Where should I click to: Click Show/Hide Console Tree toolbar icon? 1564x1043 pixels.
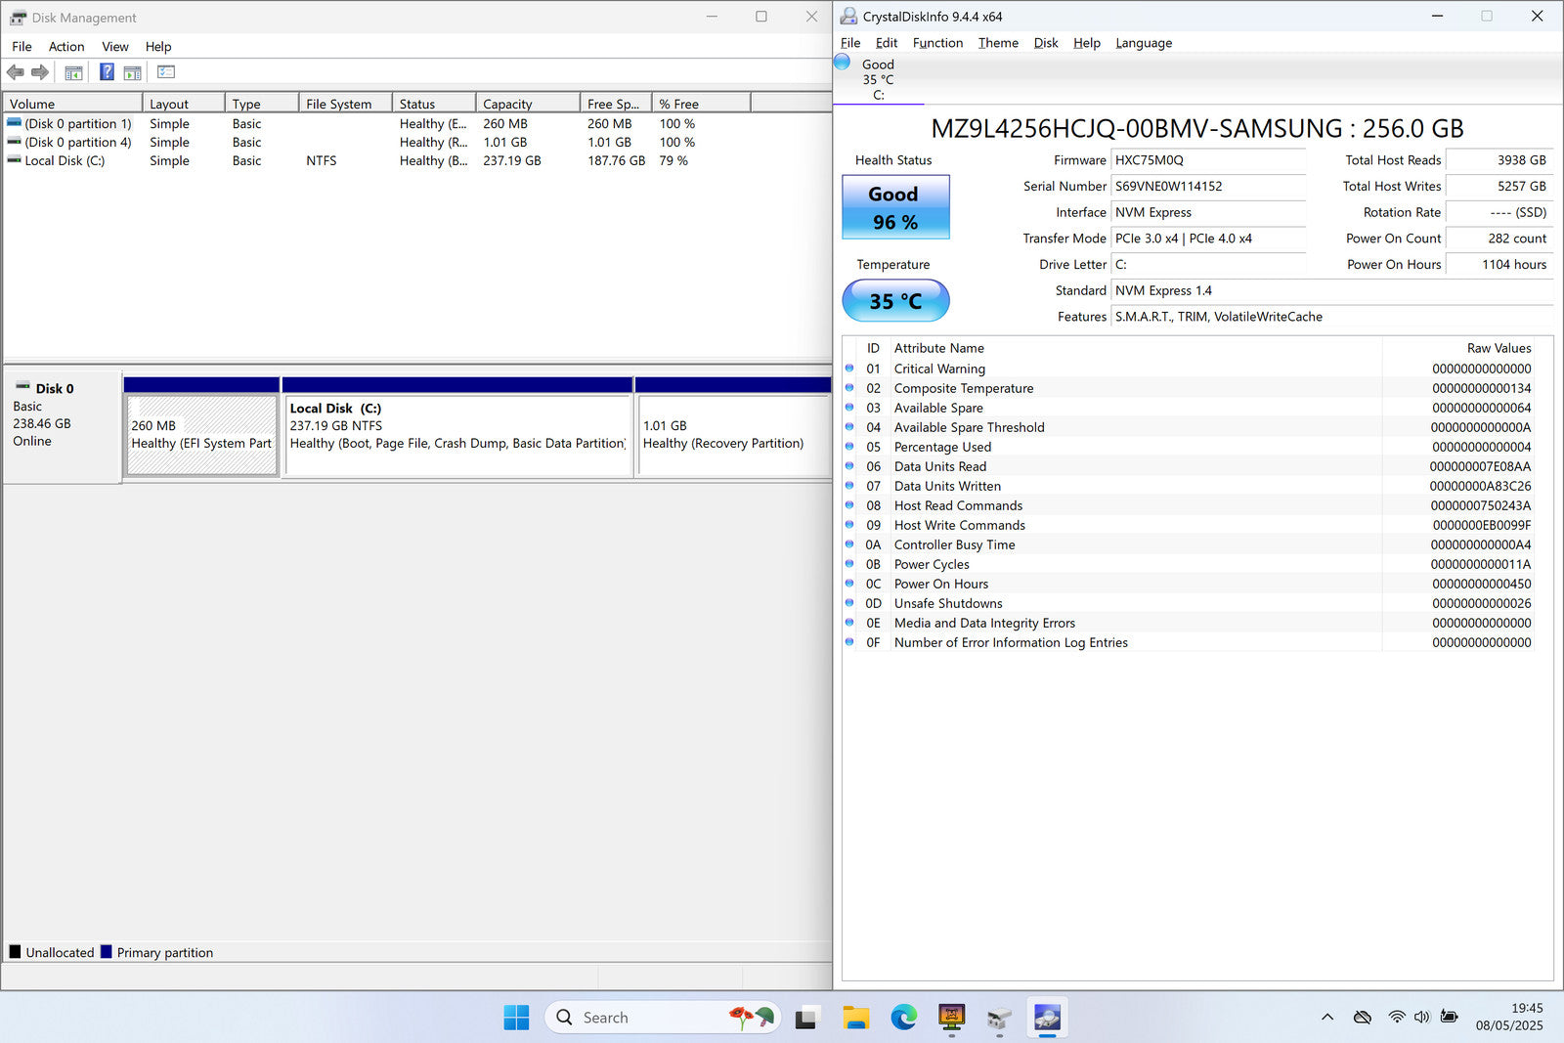(x=73, y=72)
